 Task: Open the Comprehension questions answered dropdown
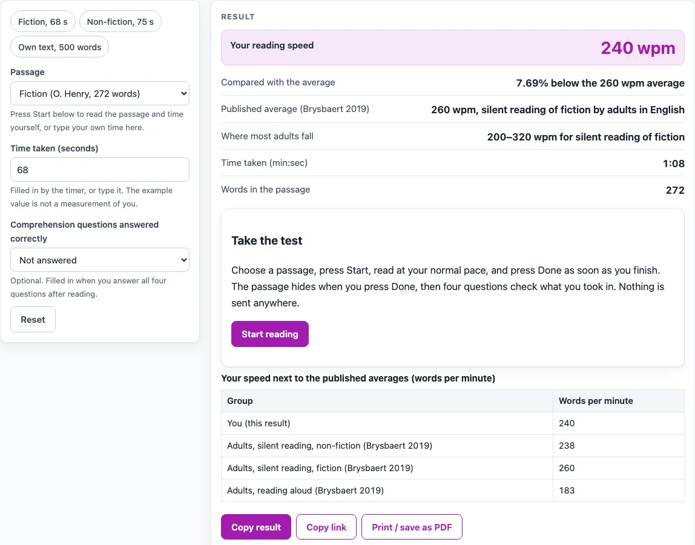[x=100, y=260]
